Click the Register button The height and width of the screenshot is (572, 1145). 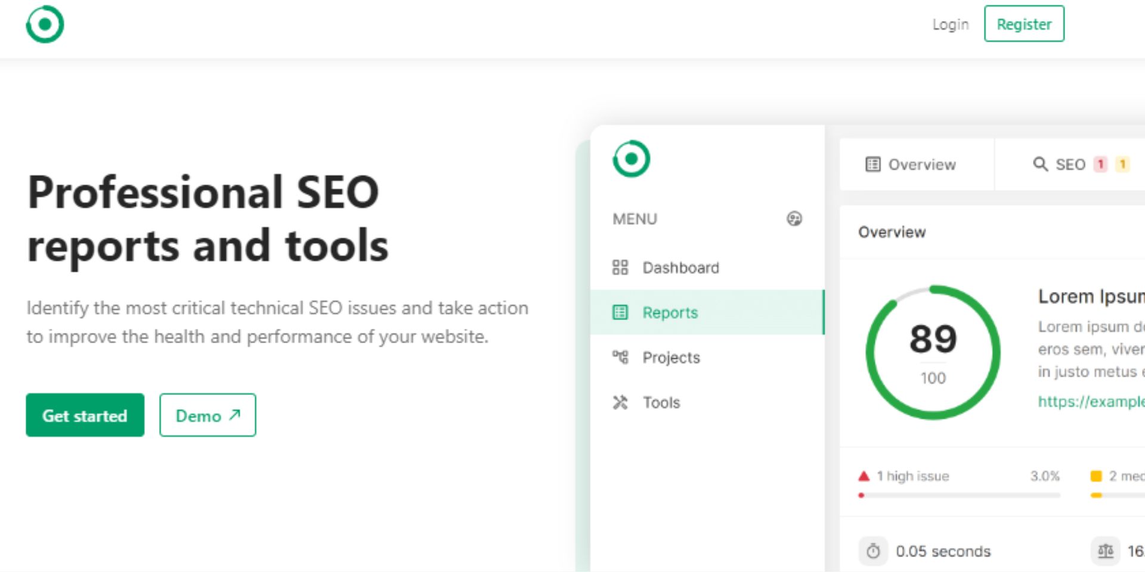coord(1023,24)
